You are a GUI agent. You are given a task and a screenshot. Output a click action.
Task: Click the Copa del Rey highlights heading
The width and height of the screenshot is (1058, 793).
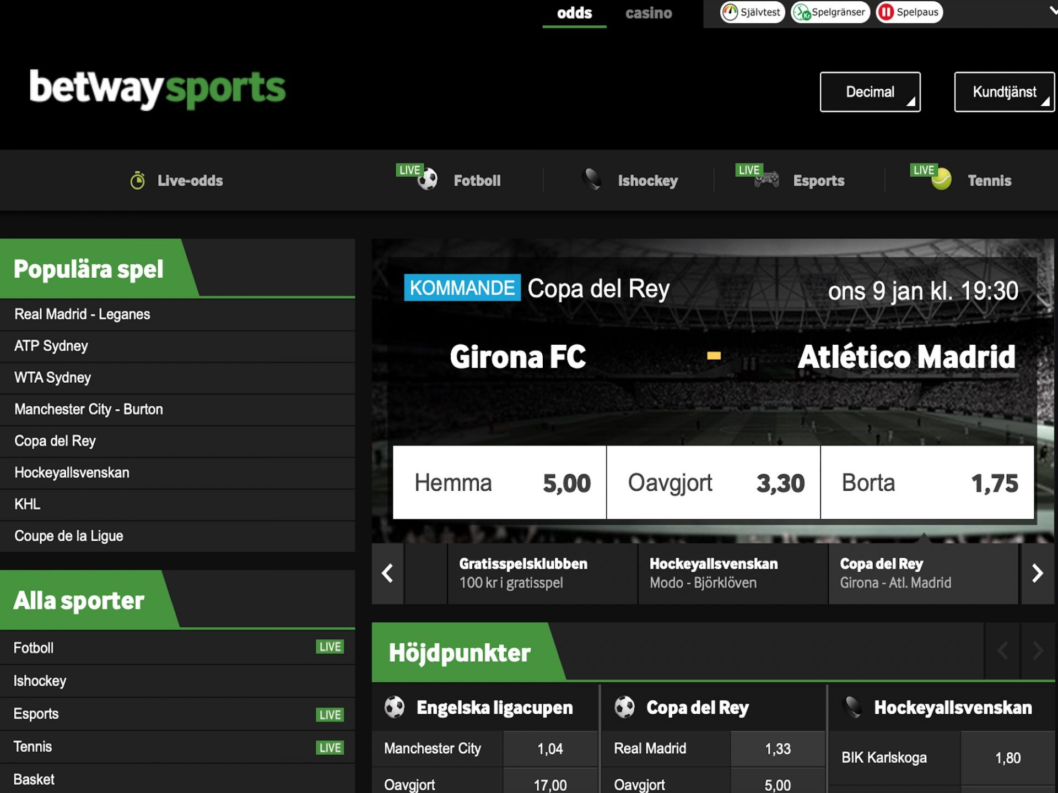[x=697, y=708]
